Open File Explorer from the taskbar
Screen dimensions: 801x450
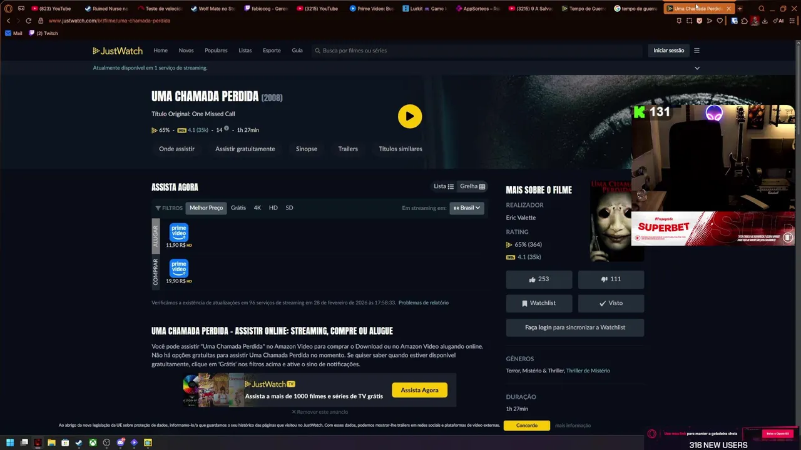tap(51, 443)
